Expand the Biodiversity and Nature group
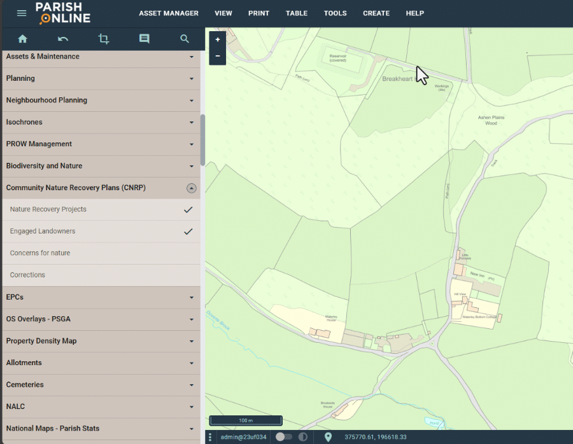This screenshot has height=444, width=573. [191, 166]
